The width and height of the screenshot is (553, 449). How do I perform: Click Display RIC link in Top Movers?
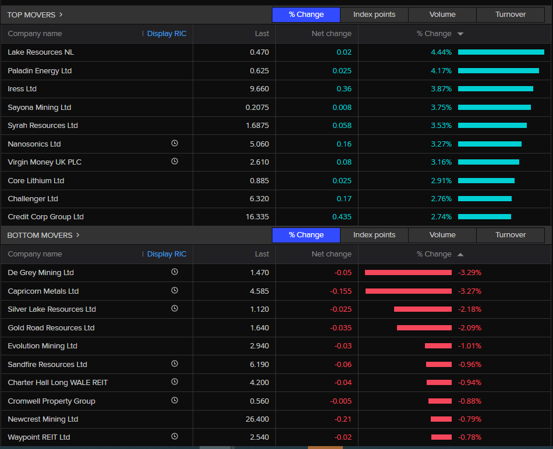coord(166,34)
